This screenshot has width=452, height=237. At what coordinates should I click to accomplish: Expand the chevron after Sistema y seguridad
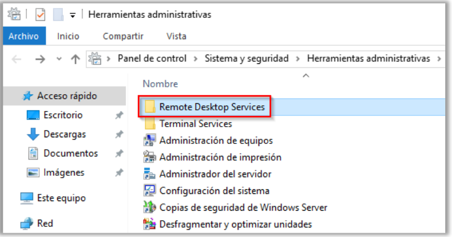click(x=297, y=58)
